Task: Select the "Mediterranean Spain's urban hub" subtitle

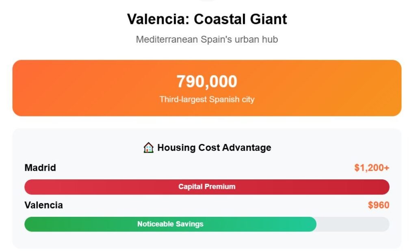Action: 207,39
